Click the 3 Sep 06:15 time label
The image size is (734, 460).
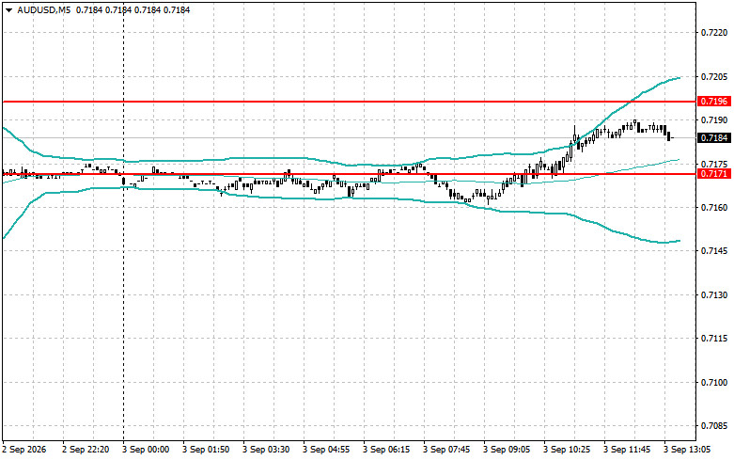pyautogui.click(x=386, y=450)
